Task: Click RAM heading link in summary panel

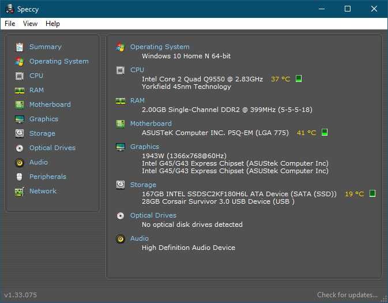Action: click(x=137, y=100)
